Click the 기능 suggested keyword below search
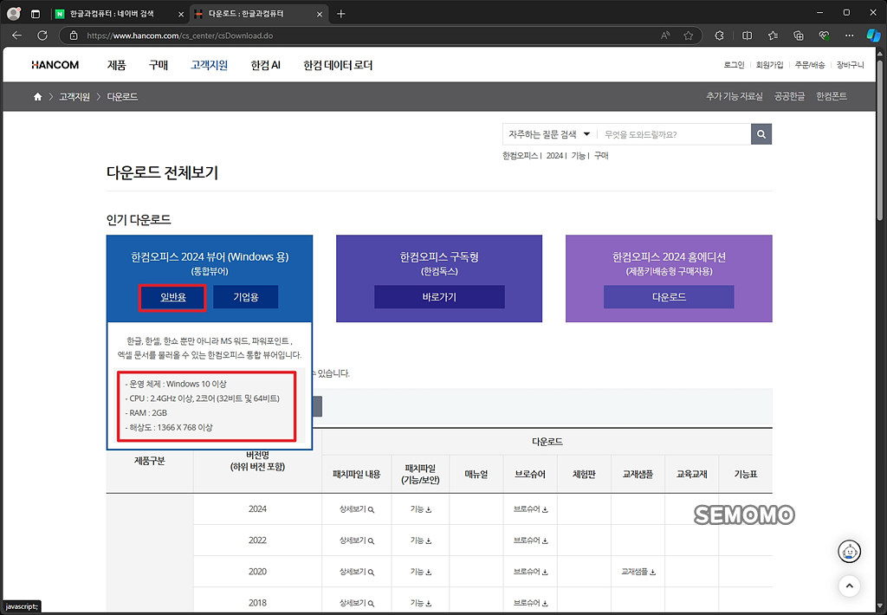Image resolution: width=887 pixels, height=615 pixels. pyautogui.click(x=578, y=156)
